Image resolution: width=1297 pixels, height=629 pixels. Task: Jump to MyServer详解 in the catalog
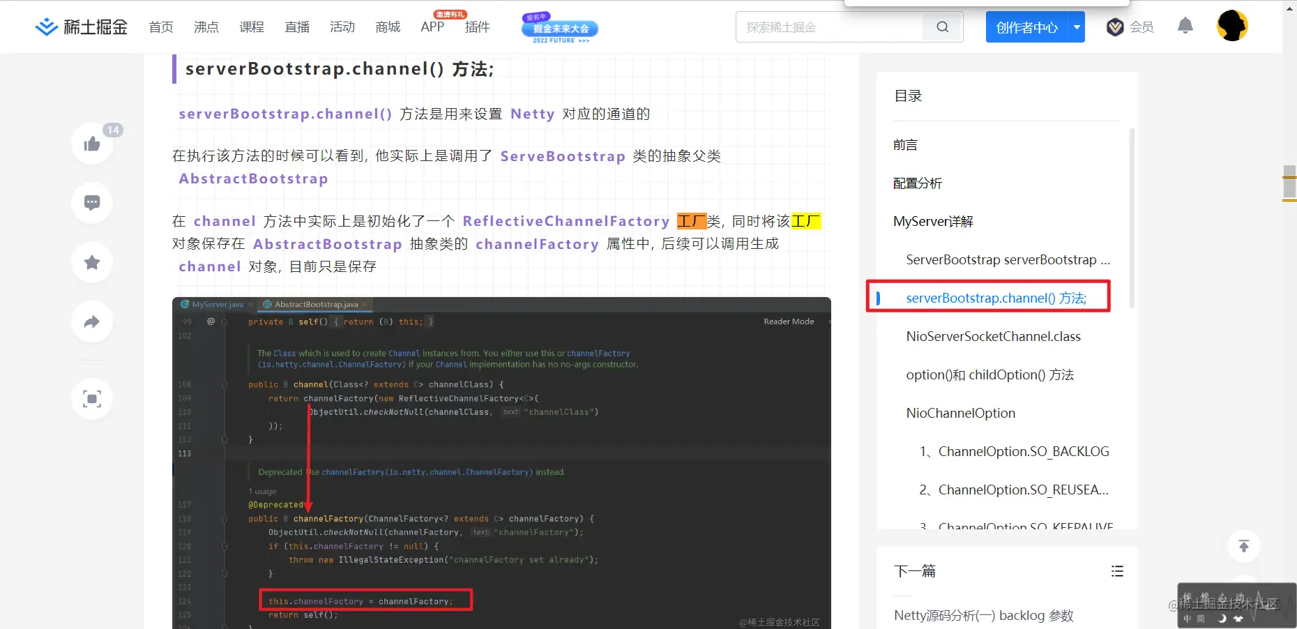[x=933, y=221]
